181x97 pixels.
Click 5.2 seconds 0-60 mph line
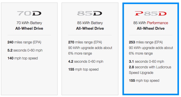pyautogui.click(x=25, y=50)
